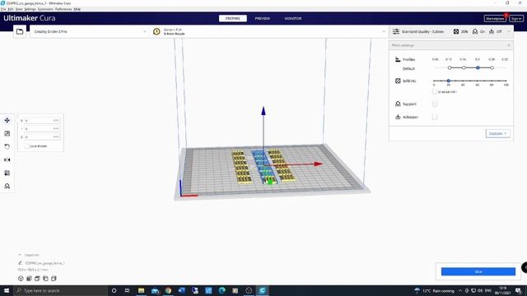Screen dimensions: 527x296
Task: Click the material nozzle circle icon
Action: point(156,31)
